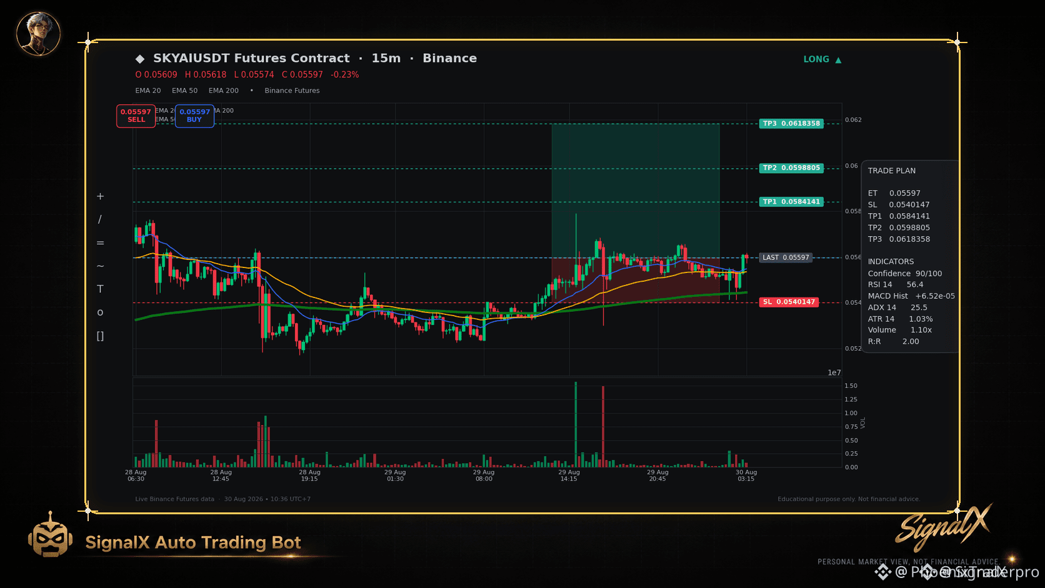Click the 28 Aug 06:30 time label
This screenshot has height=588, width=1045.
(136, 476)
